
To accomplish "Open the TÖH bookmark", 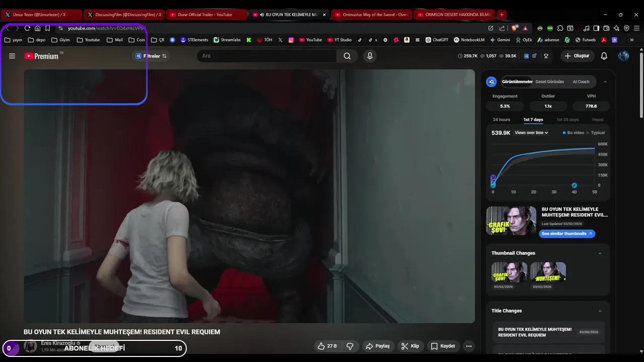I will click(x=265, y=40).
